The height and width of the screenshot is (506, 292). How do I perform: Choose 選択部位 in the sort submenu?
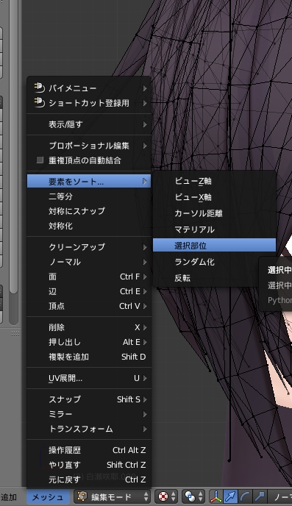(x=214, y=245)
